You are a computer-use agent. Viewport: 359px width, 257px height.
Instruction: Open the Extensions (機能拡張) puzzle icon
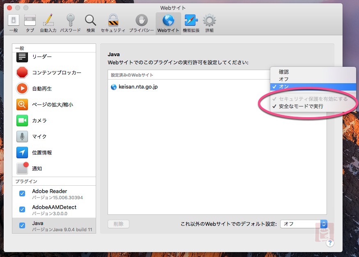coord(191,23)
